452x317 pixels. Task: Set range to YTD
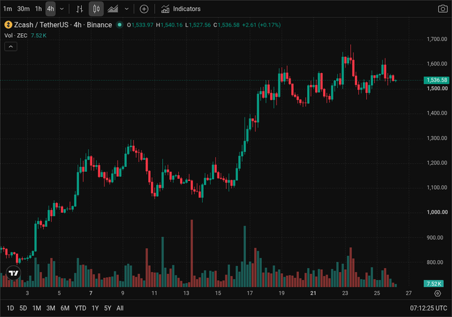(x=80, y=308)
